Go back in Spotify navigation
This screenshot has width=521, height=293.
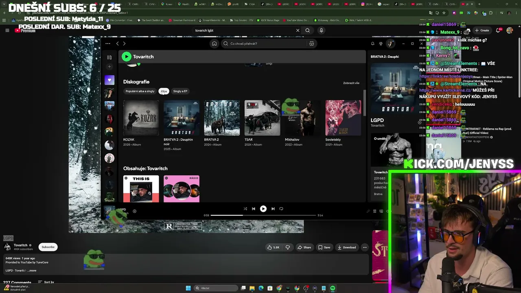(117, 44)
